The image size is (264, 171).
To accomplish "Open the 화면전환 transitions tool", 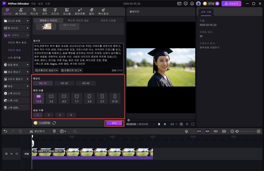I will tap(80, 12).
